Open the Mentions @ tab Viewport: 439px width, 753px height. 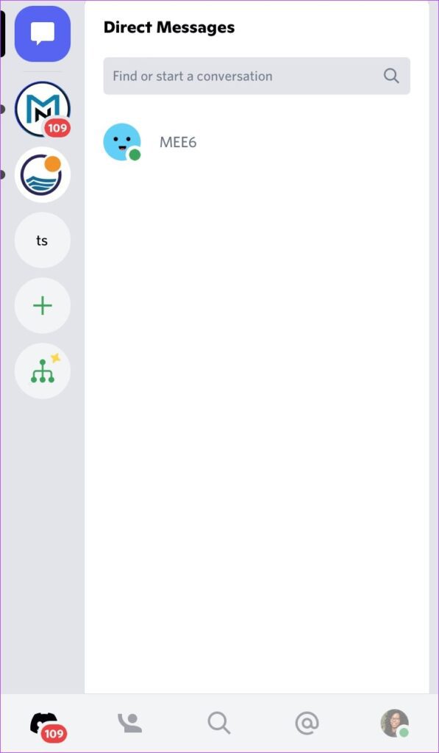[307, 723]
